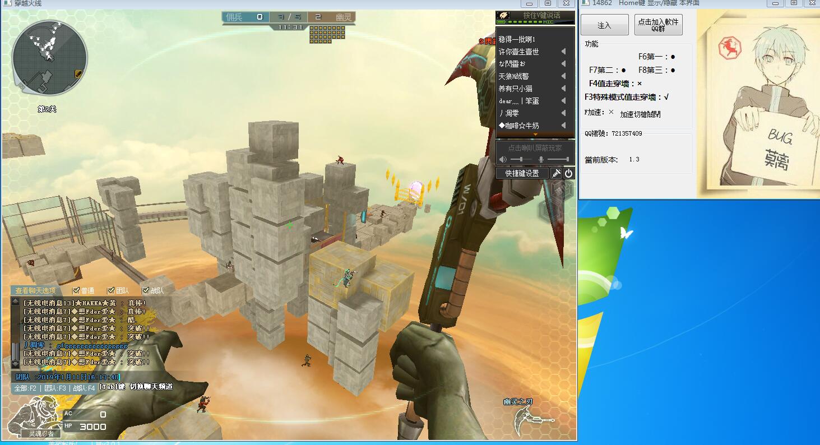Select 全部:F2 chat channel

25,388
